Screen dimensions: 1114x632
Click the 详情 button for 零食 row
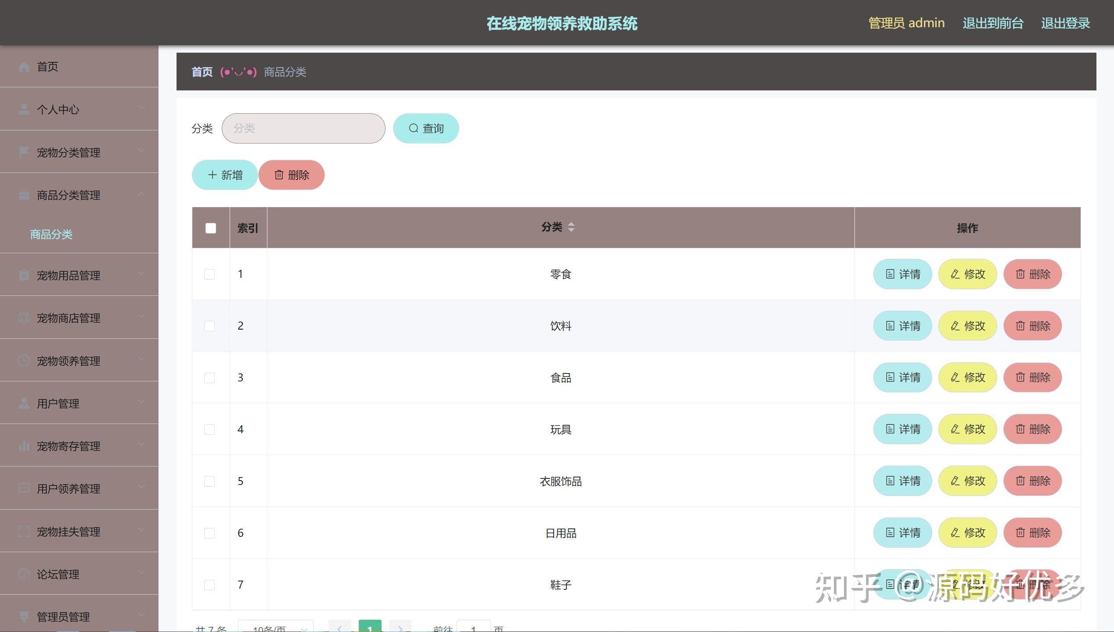point(902,274)
